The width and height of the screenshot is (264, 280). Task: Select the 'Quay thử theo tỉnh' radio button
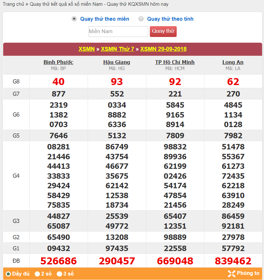coord(141,19)
